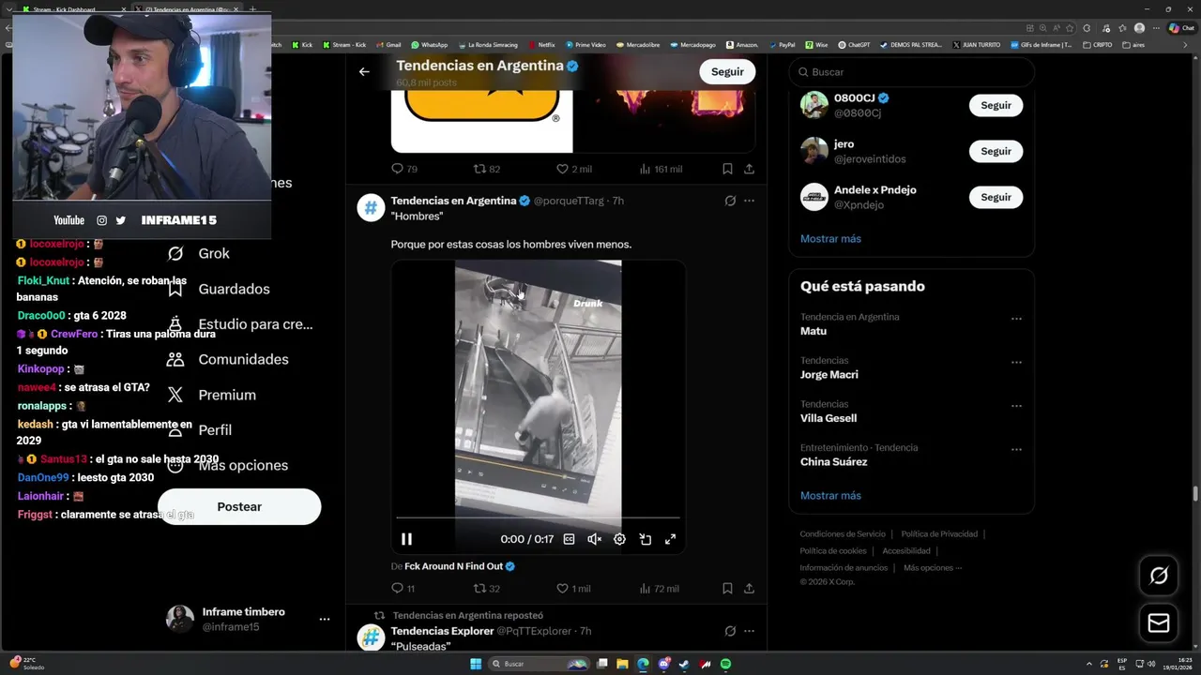
Task: Follow 0800CJ
Action: (996, 106)
